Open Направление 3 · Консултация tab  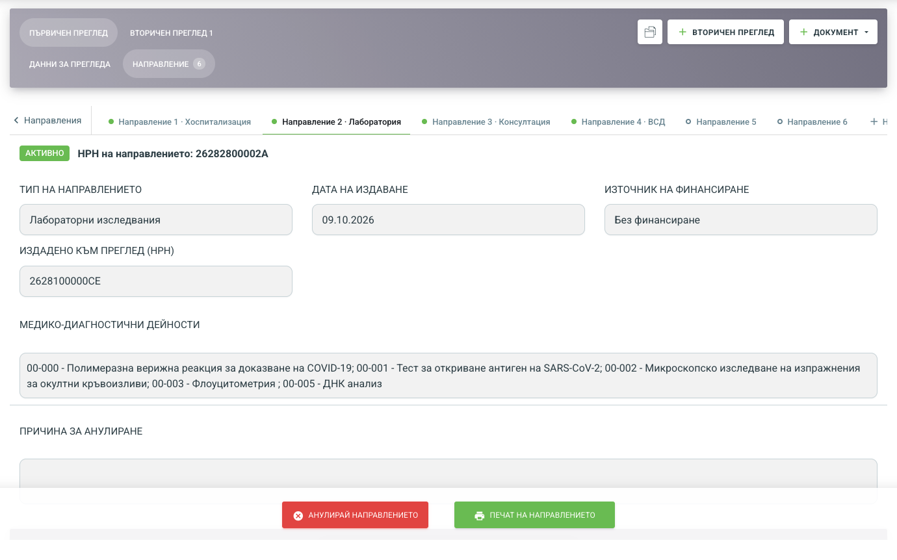pos(486,121)
